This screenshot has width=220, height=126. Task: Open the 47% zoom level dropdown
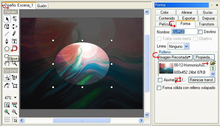coord(15,98)
